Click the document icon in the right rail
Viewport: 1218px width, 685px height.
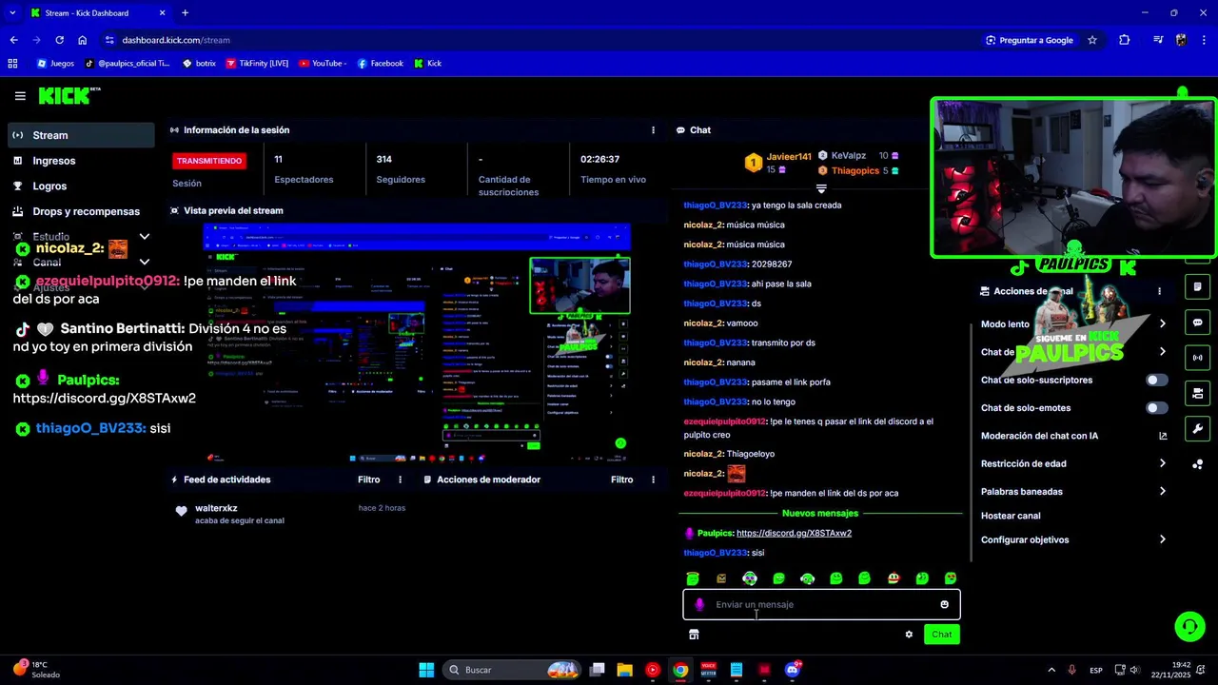[x=1197, y=286]
